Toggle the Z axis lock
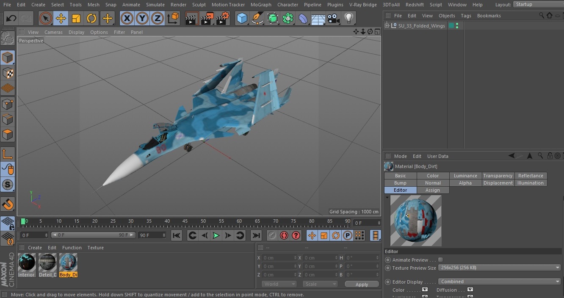This screenshot has width=564, height=298. 158,18
